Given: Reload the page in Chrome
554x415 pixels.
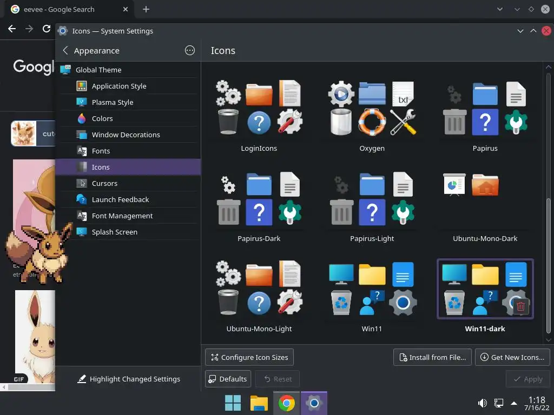Looking at the screenshot, I should (x=47, y=29).
